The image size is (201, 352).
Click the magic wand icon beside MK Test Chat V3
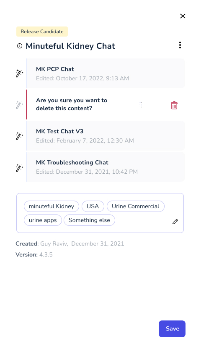click(19, 136)
